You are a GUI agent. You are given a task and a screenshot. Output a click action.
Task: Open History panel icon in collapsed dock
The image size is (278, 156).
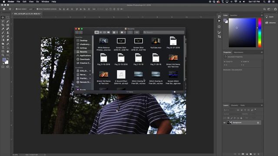pyautogui.click(x=219, y=16)
